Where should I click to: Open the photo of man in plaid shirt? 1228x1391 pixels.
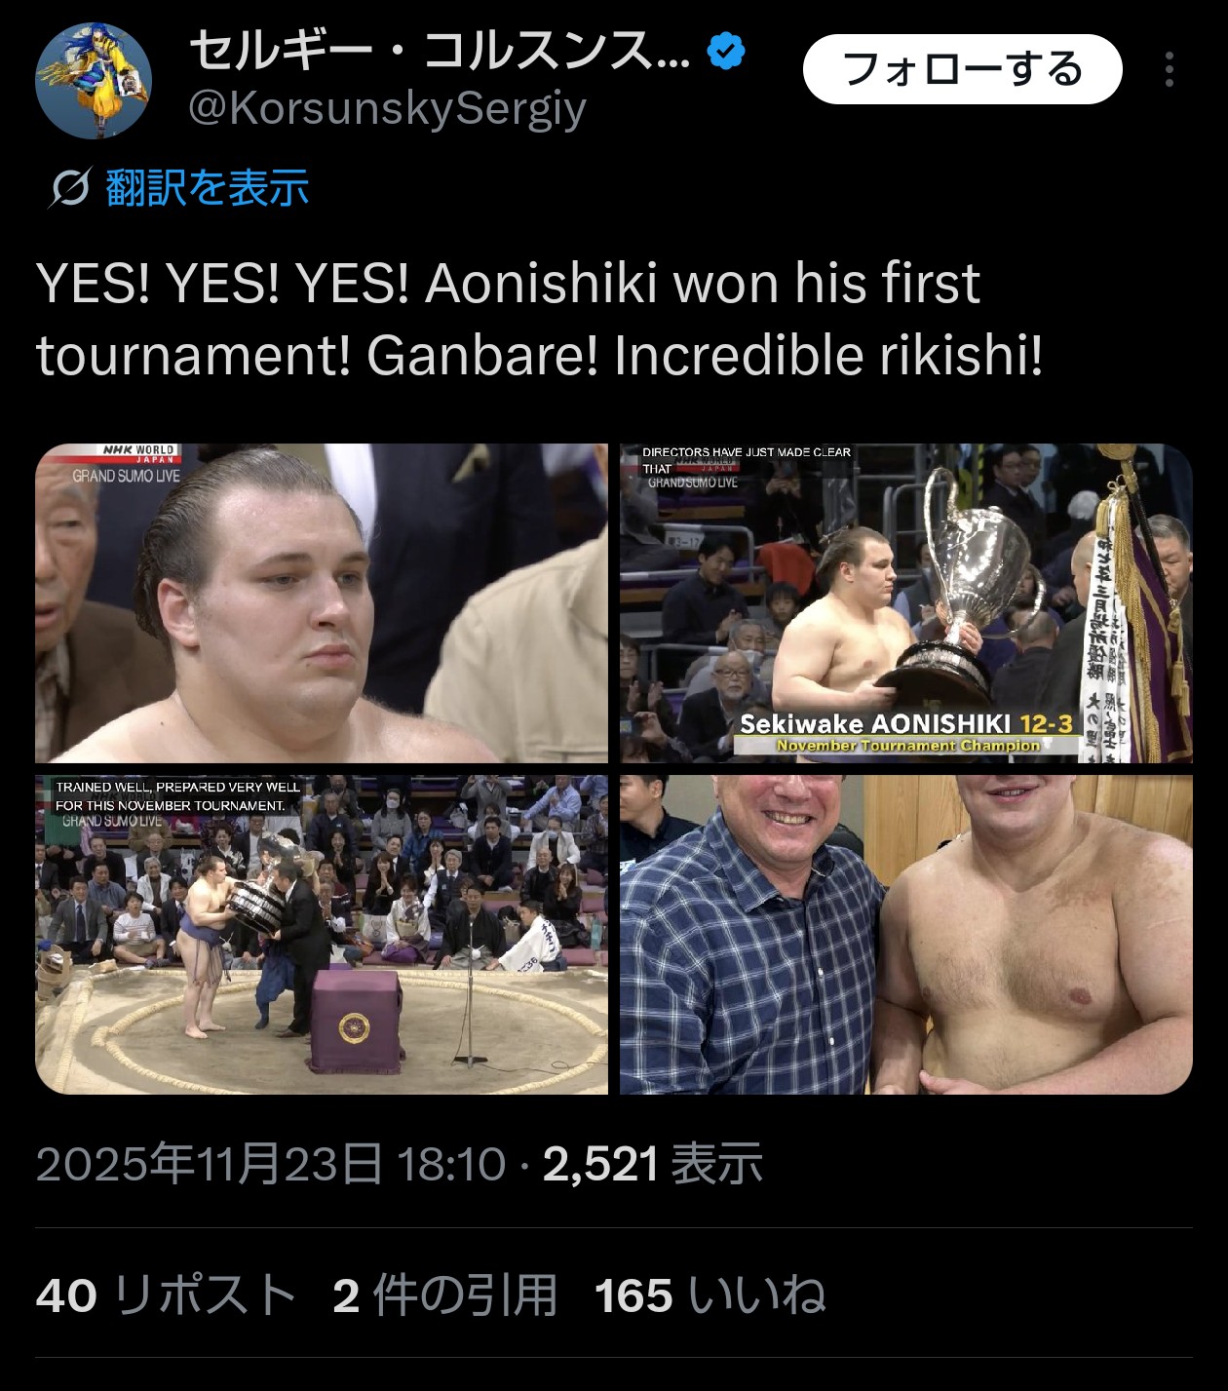tap(906, 935)
